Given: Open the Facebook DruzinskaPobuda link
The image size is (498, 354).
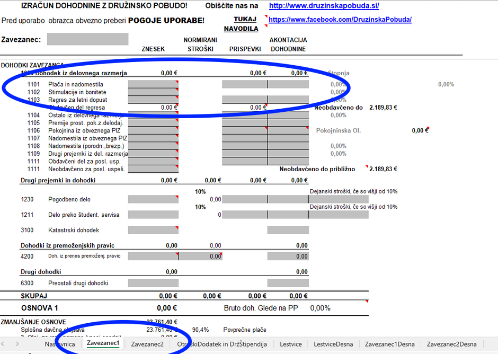Looking at the screenshot, I should coord(340,20).
